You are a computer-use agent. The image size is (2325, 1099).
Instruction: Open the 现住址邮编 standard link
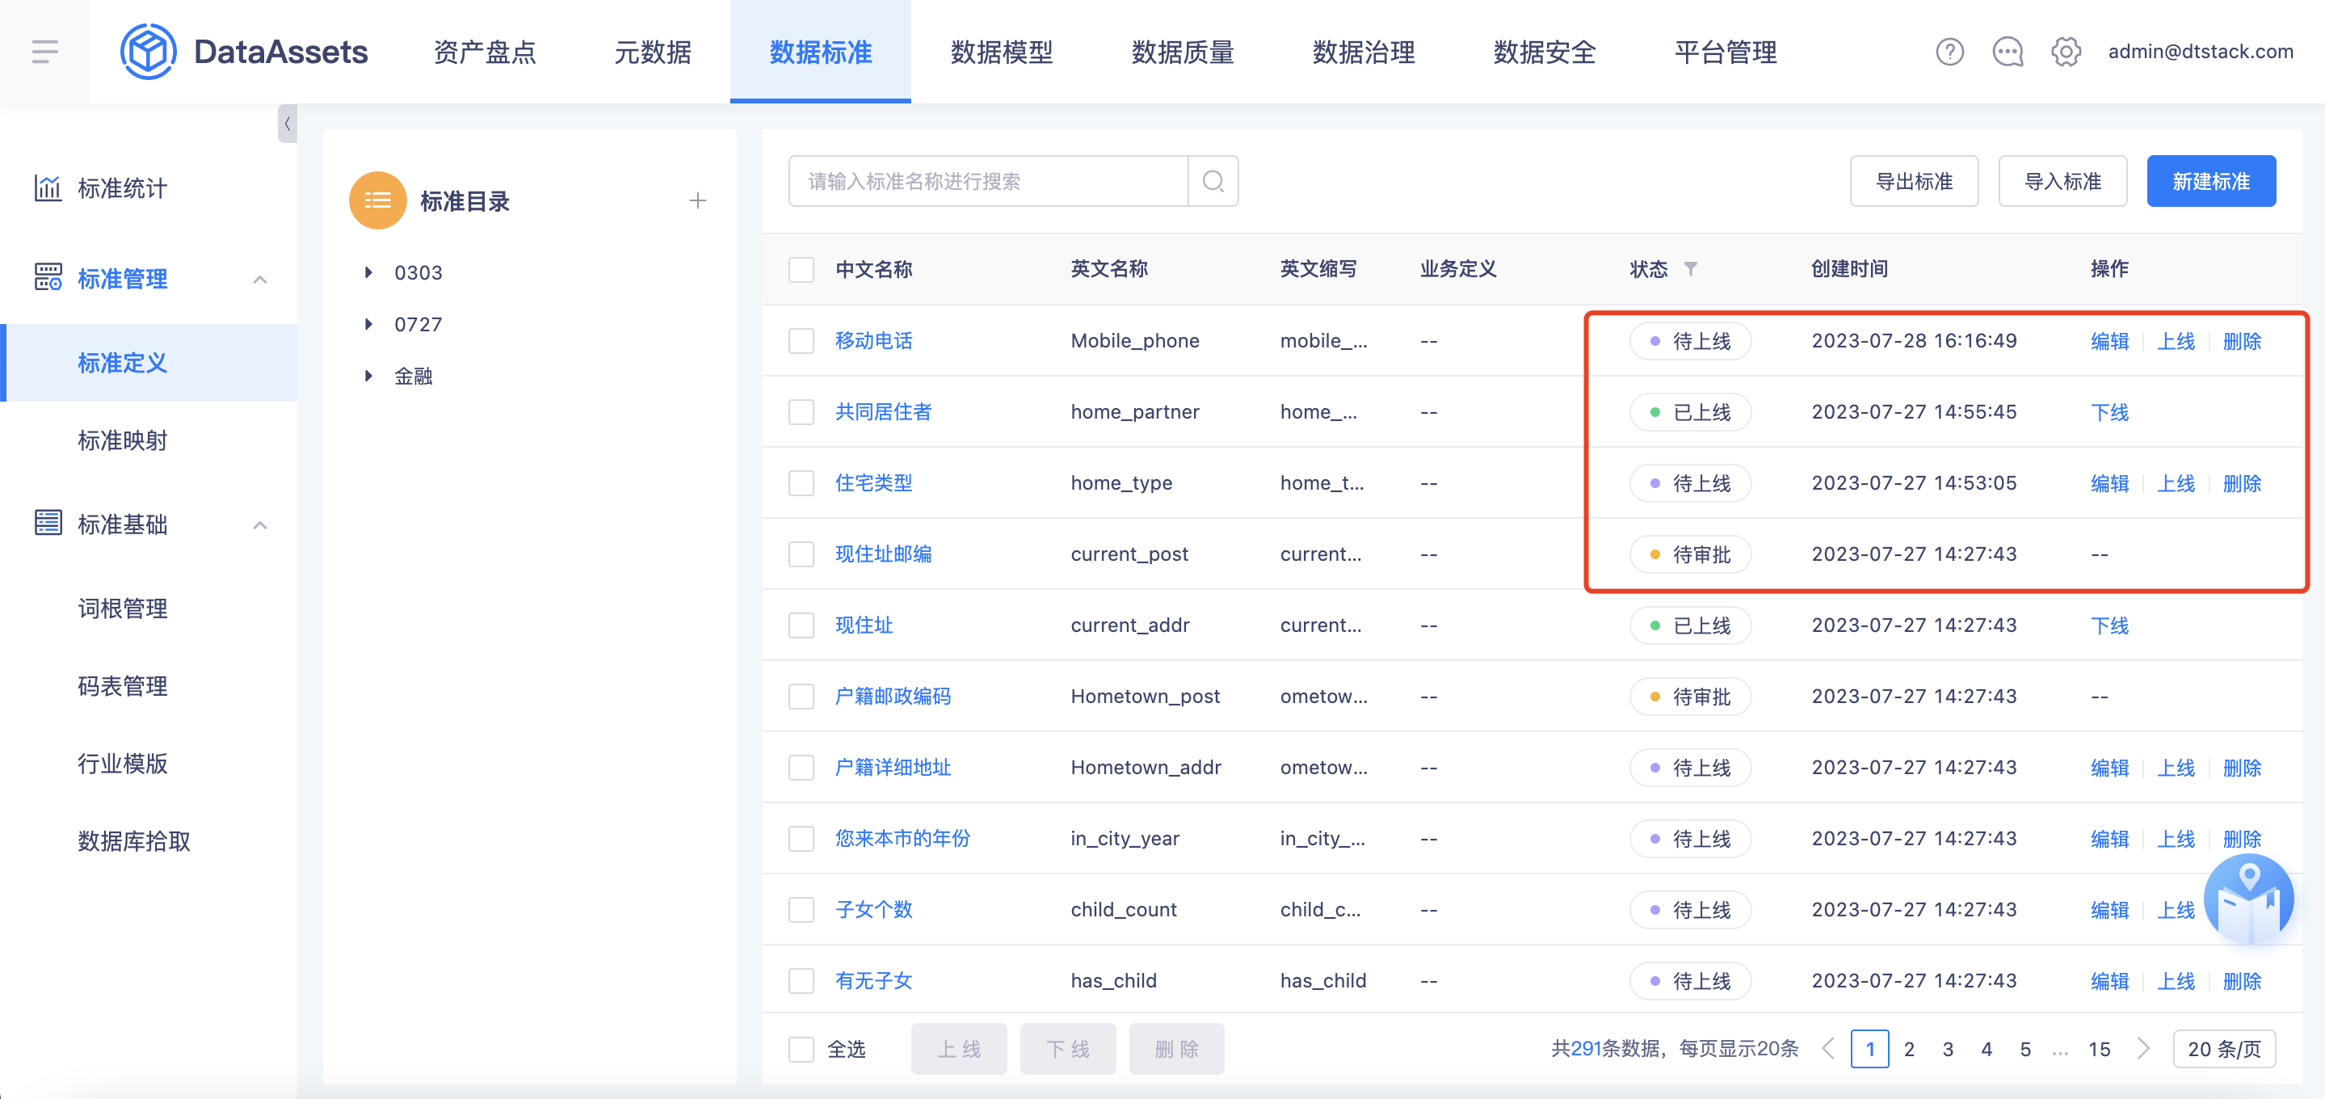883,554
